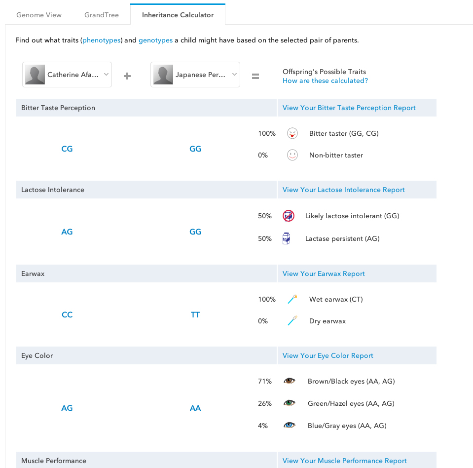Open the Japanese Person parent dropdown

point(195,75)
